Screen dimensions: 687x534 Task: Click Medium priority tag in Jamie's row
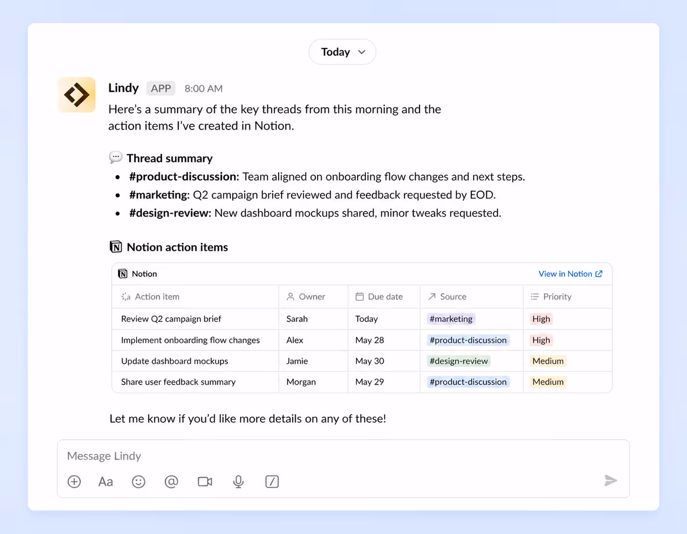coord(547,361)
